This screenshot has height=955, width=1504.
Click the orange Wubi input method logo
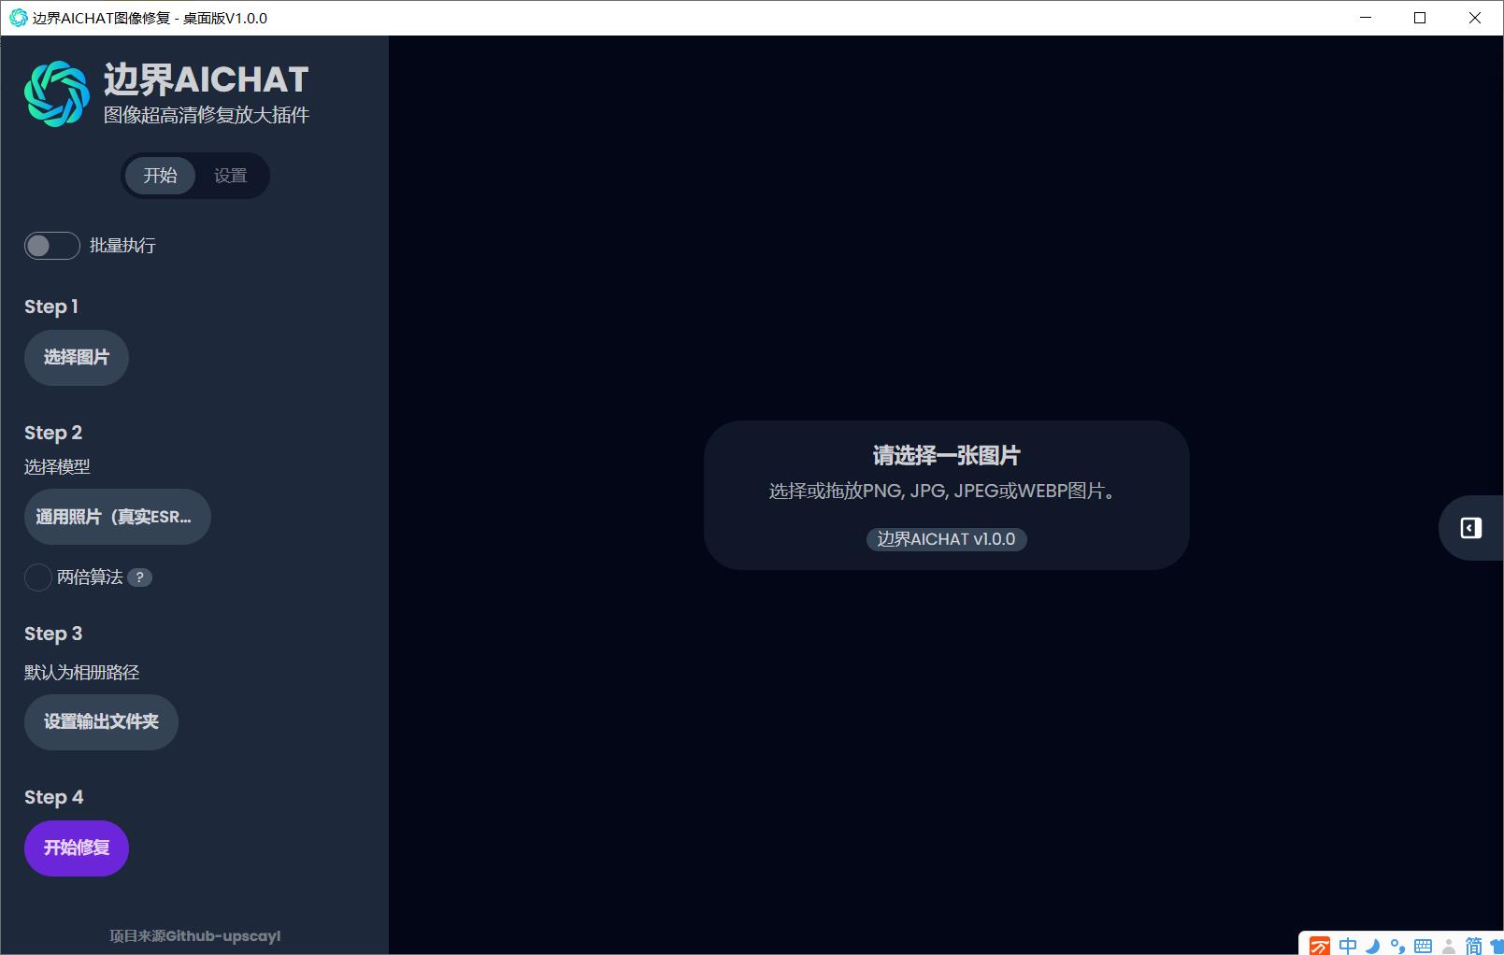pos(1319,946)
